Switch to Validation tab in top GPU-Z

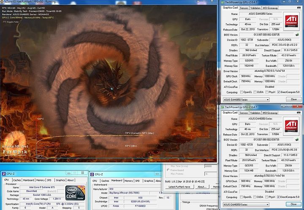click(x=255, y=8)
